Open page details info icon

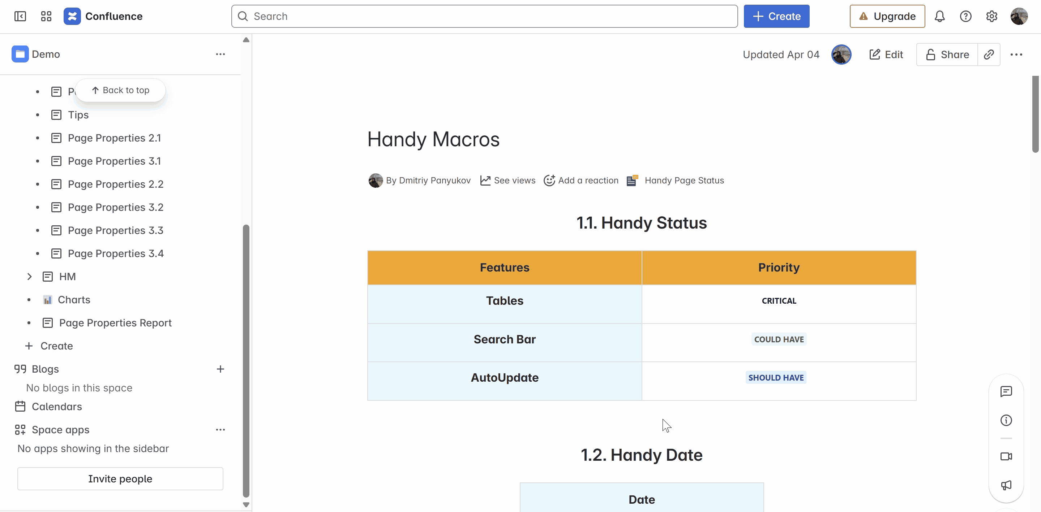pyautogui.click(x=1006, y=420)
